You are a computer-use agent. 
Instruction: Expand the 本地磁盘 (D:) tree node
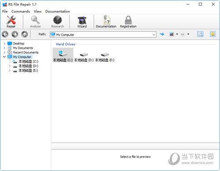coord(10,66)
